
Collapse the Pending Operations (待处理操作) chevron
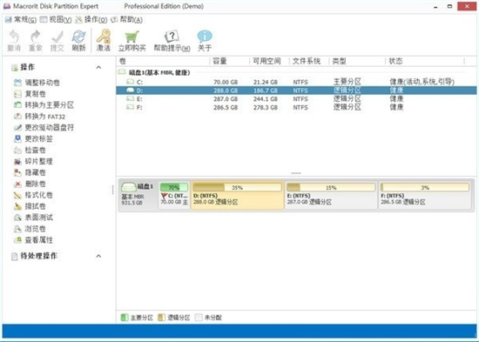click(98, 256)
